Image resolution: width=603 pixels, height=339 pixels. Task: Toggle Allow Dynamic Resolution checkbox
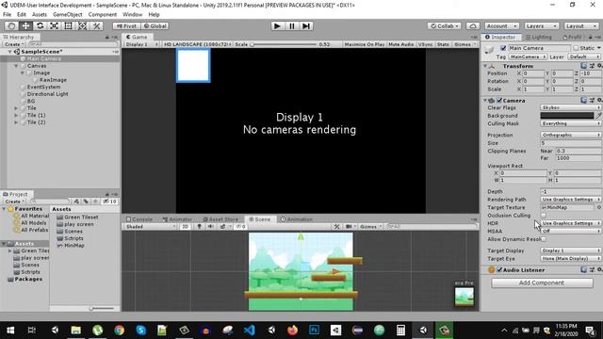pos(543,239)
